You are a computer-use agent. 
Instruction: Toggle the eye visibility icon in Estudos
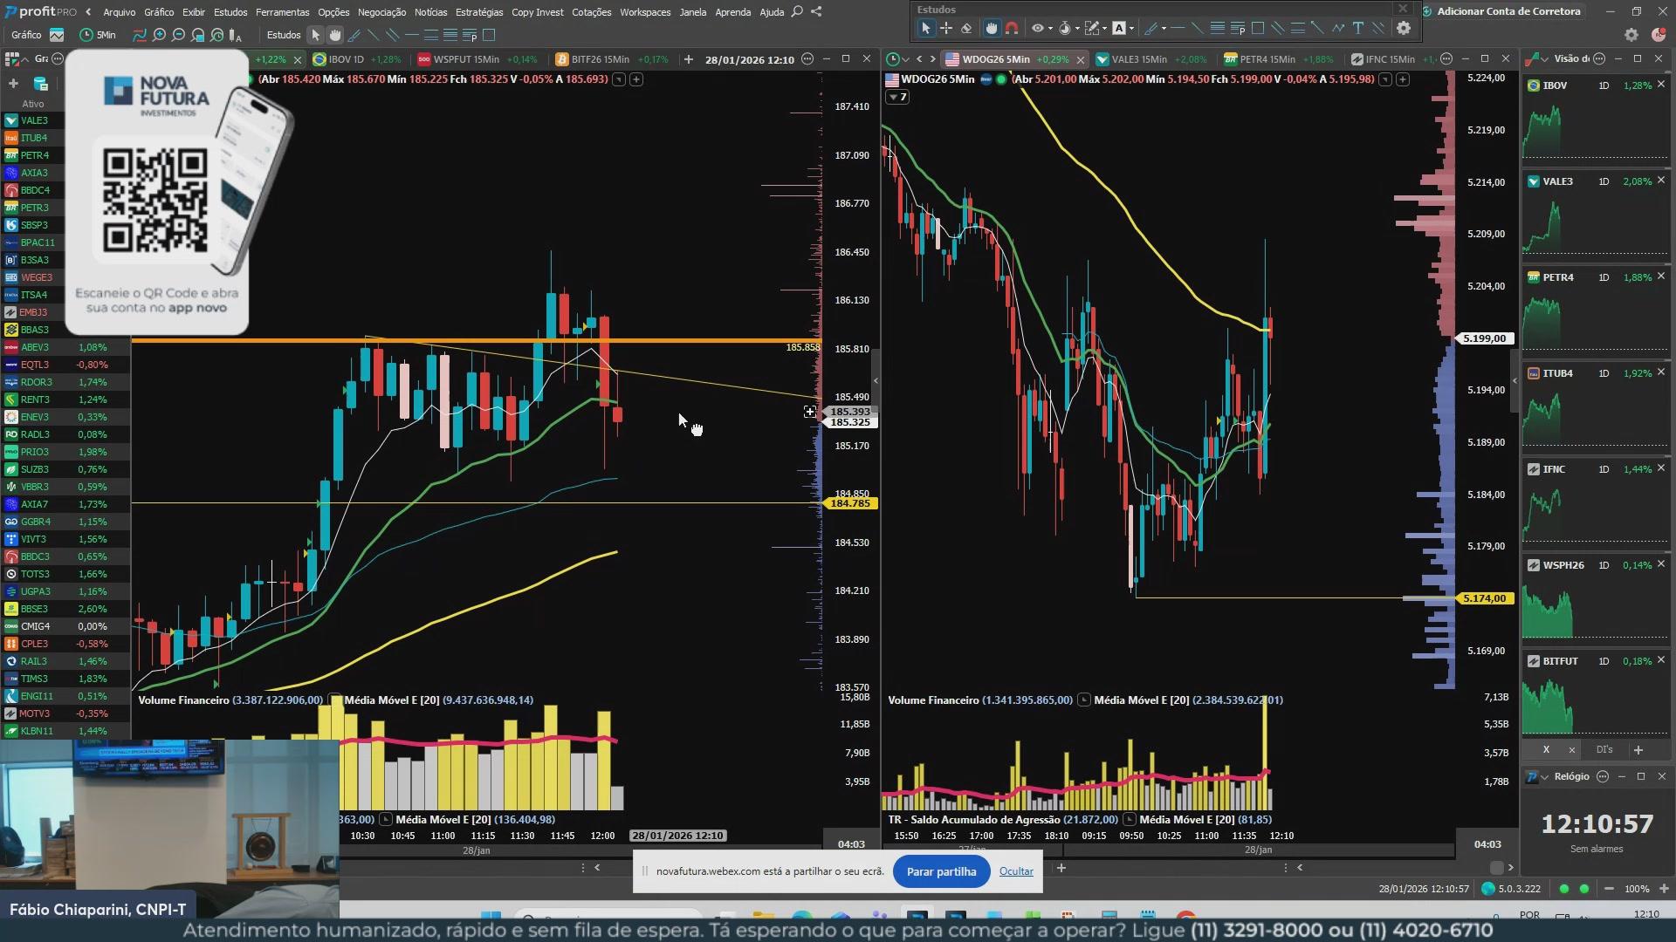pyautogui.click(x=1037, y=28)
